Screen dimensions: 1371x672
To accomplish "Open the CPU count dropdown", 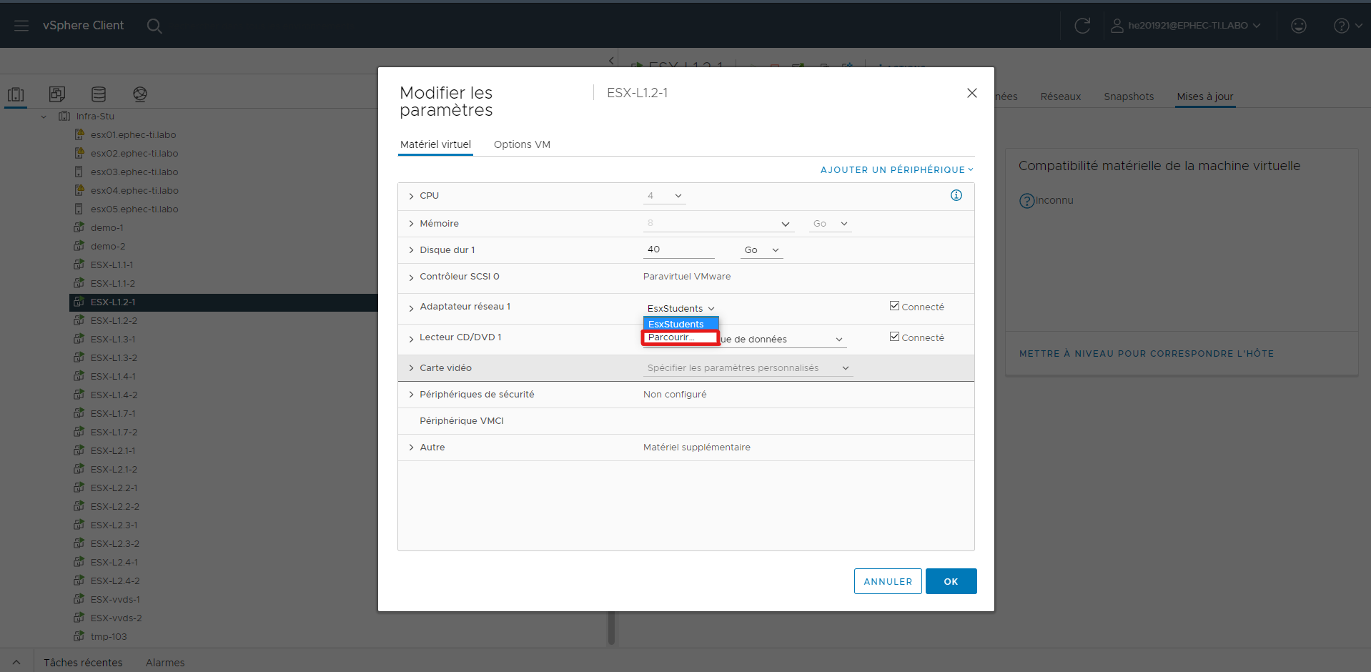I will coord(665,196).
